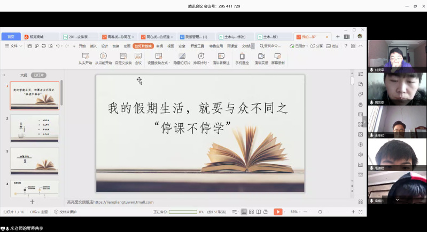Select slide 2 thumbnail in panel
The width and height of the screenshot is (427, 232).
[35, 128]
